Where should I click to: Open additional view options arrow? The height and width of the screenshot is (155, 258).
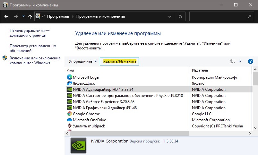[x=240, y=61]
